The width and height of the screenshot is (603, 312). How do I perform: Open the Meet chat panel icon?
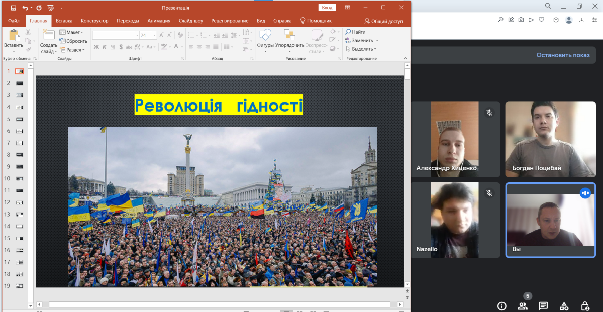click(x=543, y=306)
